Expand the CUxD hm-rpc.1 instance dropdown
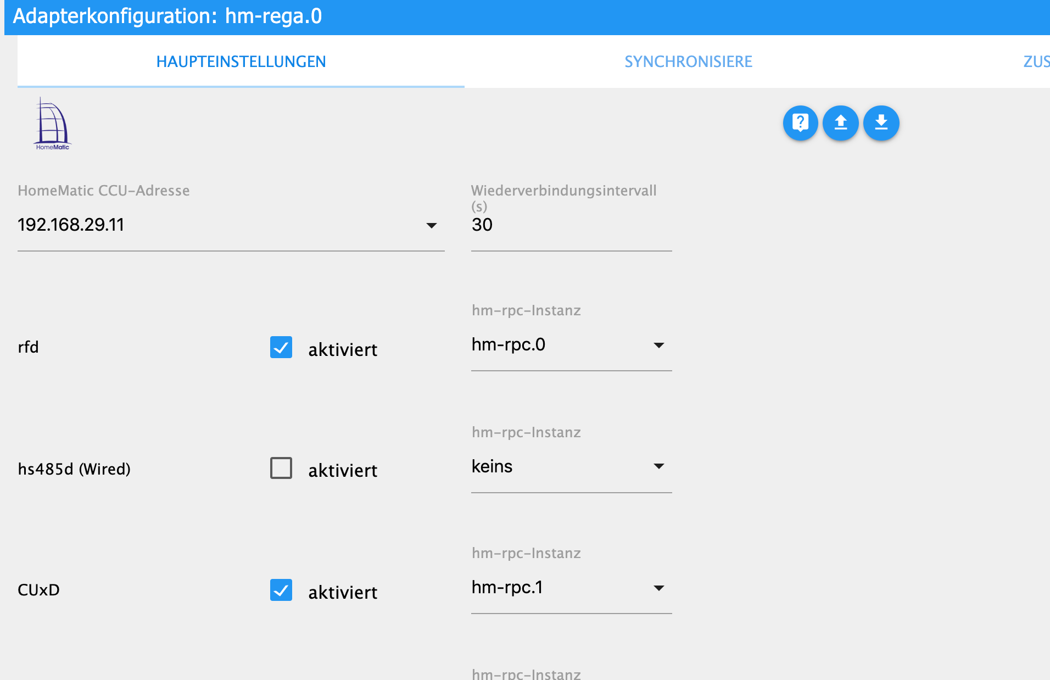Screen dimensions: 1050x680 tap(658, 588)
